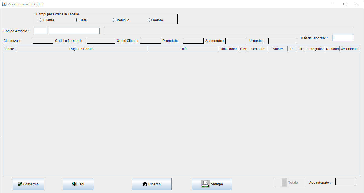Click the Giacenza value box
The image size is (364, 193).
(x=43, y=41)
